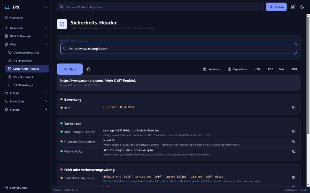The width and height of the screenshot is (310, 193).
Task: Click the Start button
Action: coord(70,69)
